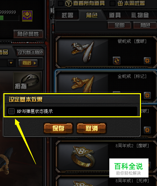
Task: Select the 全部 filter button
Action: pos(119,25)
